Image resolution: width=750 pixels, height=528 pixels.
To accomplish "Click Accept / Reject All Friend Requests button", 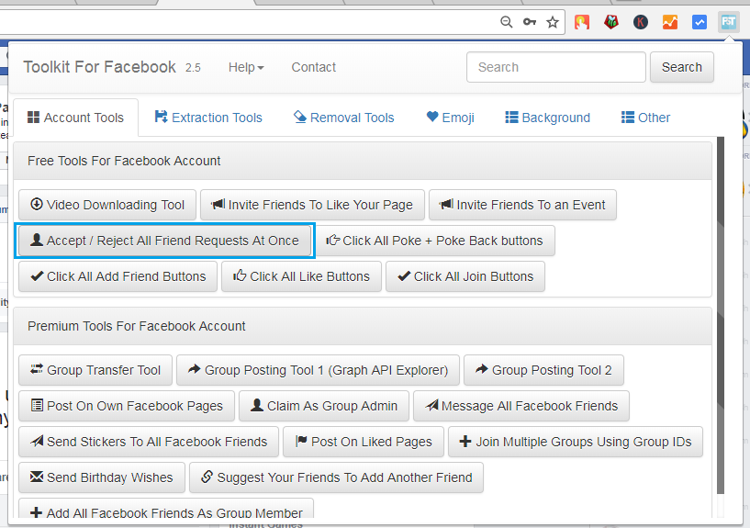I will [x=165, y=241].
